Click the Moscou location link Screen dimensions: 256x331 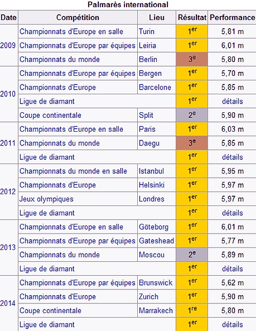pos(152,255)
